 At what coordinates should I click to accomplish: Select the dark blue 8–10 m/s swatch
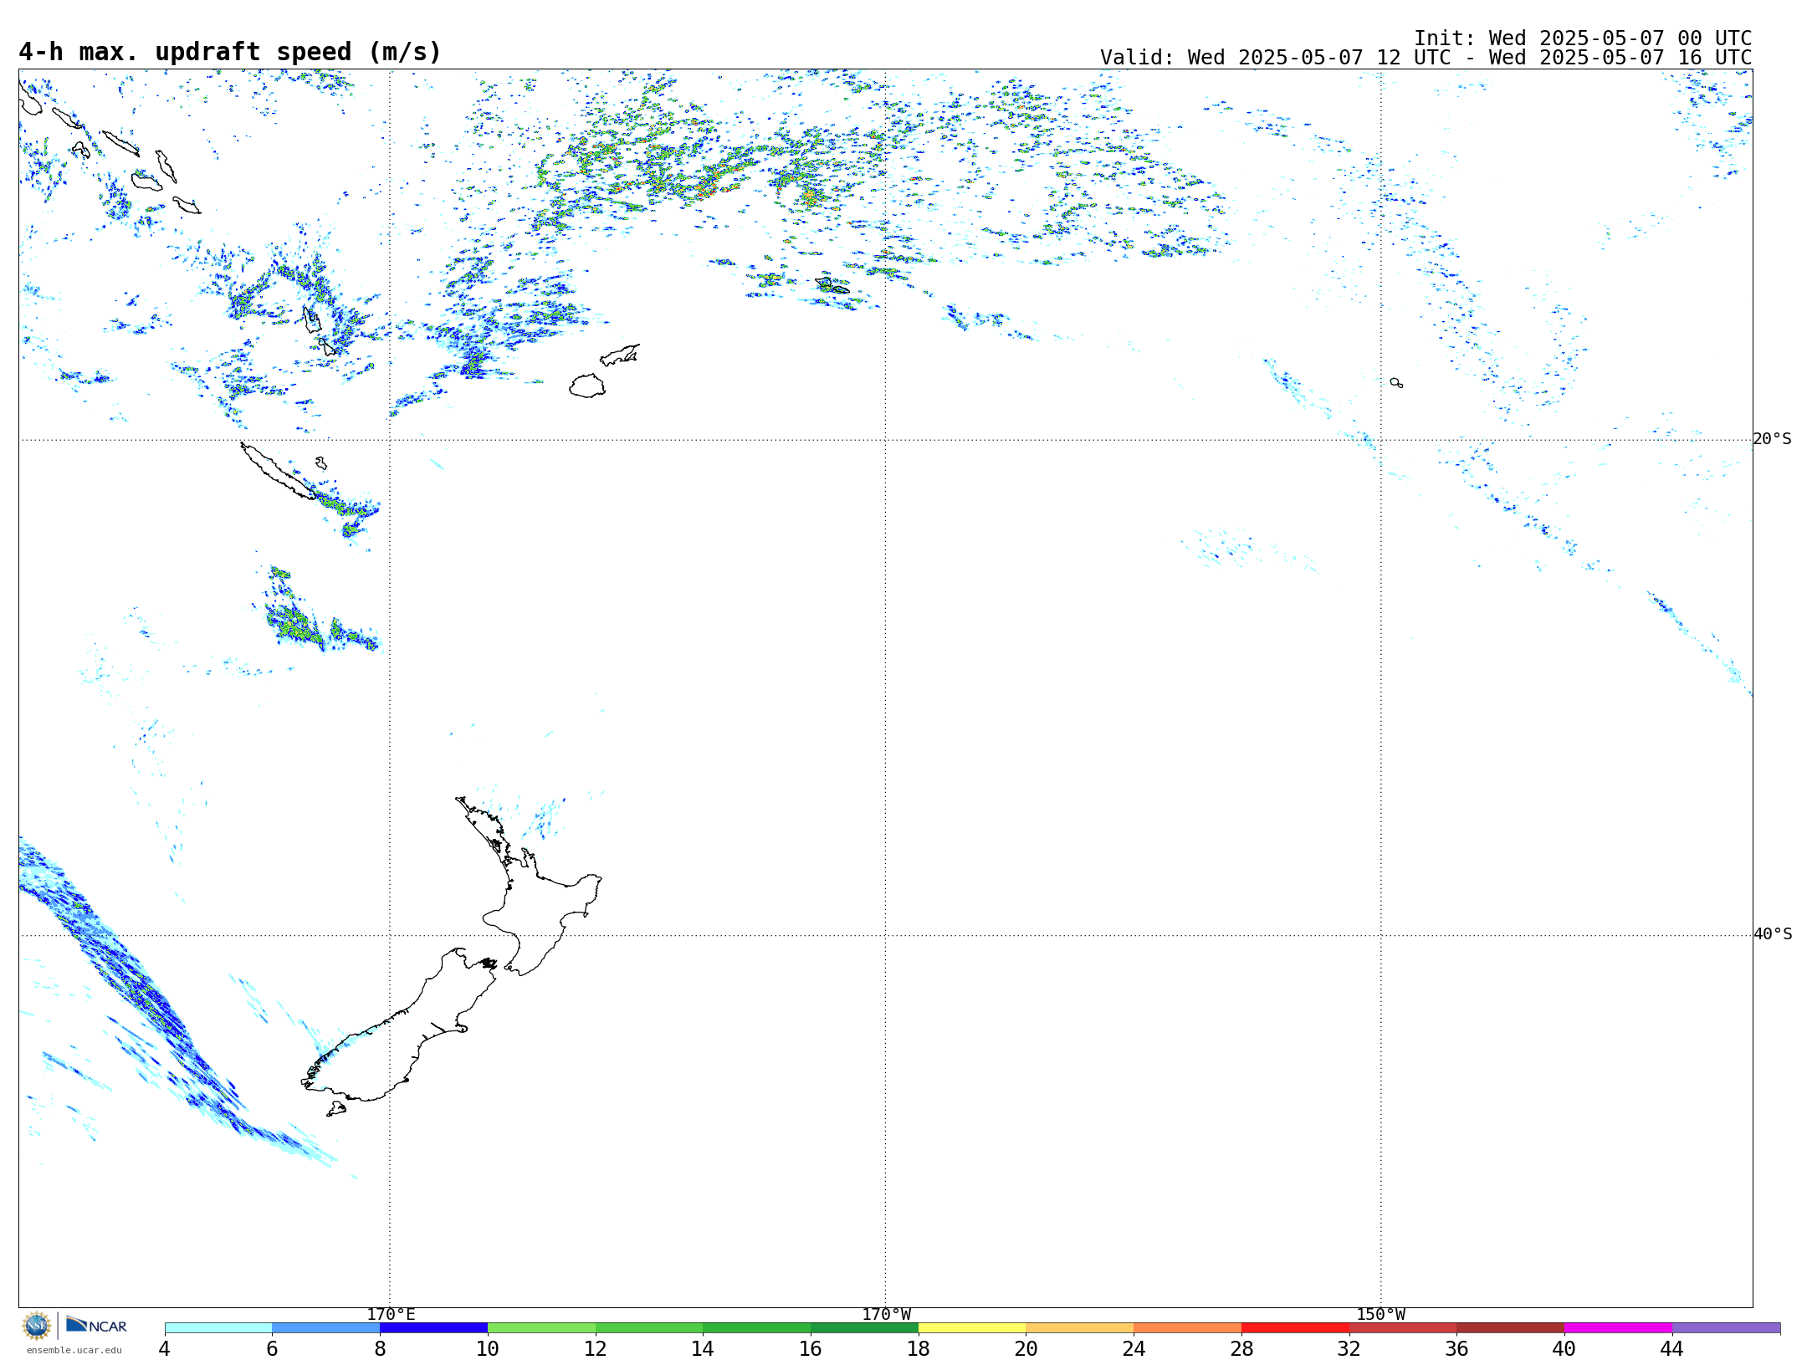point(433,1327)
